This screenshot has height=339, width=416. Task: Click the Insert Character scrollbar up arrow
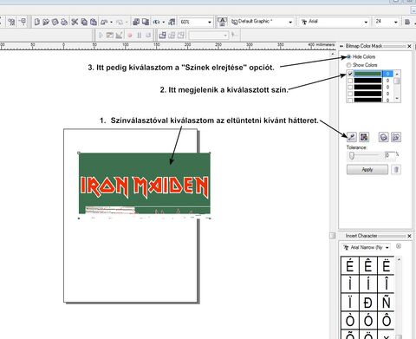tap(399, 259)
